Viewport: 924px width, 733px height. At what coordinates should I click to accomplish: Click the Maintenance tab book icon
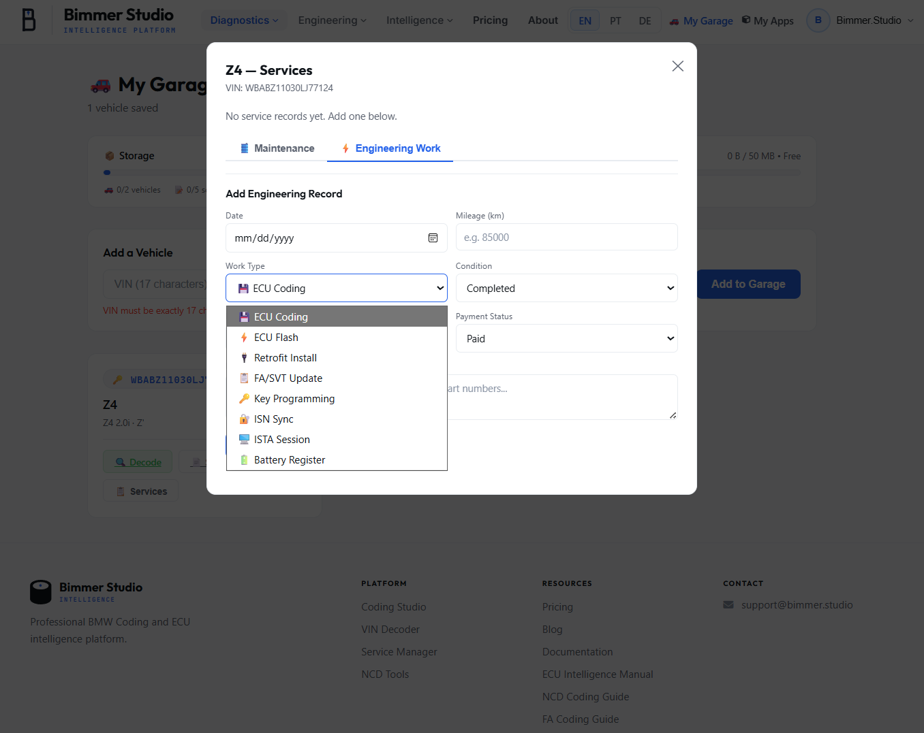pos(245,148)
